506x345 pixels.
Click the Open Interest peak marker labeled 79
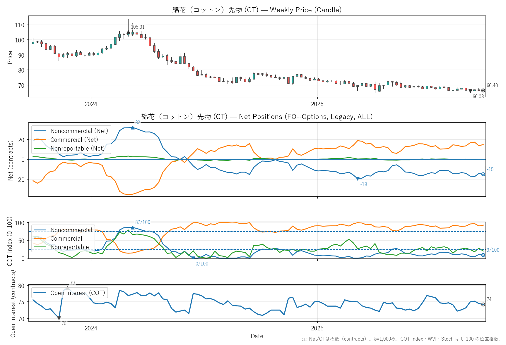[68, 288]
